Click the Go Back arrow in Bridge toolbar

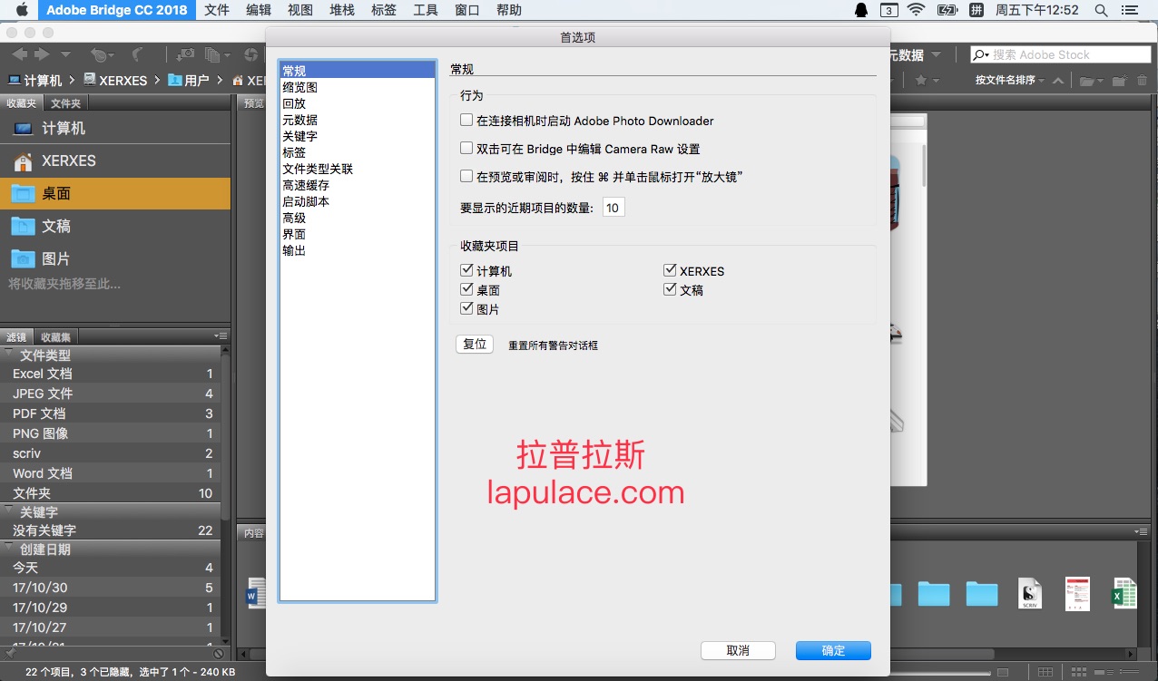tap(18, 55)
